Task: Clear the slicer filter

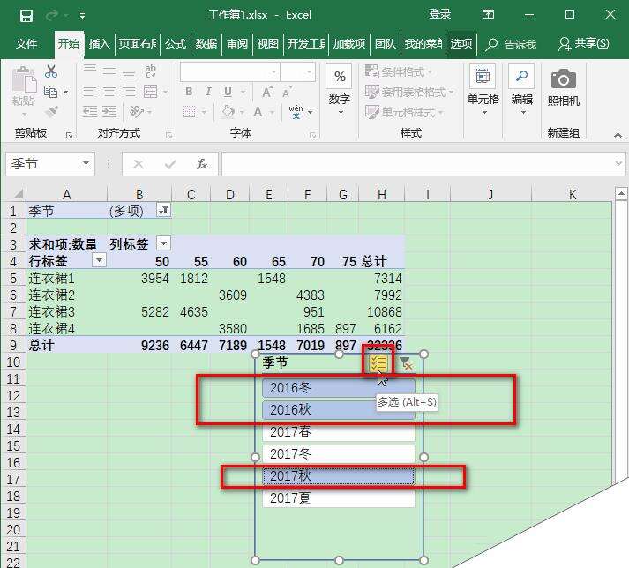Action: coord(406,363)
